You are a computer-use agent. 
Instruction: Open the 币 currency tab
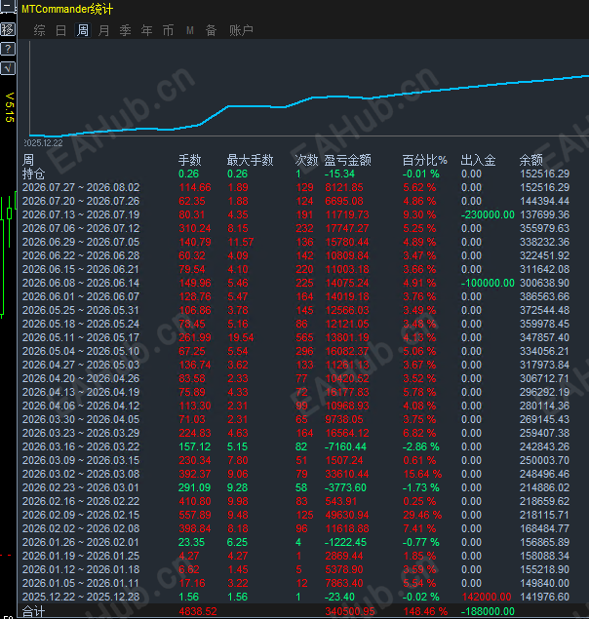168,30
